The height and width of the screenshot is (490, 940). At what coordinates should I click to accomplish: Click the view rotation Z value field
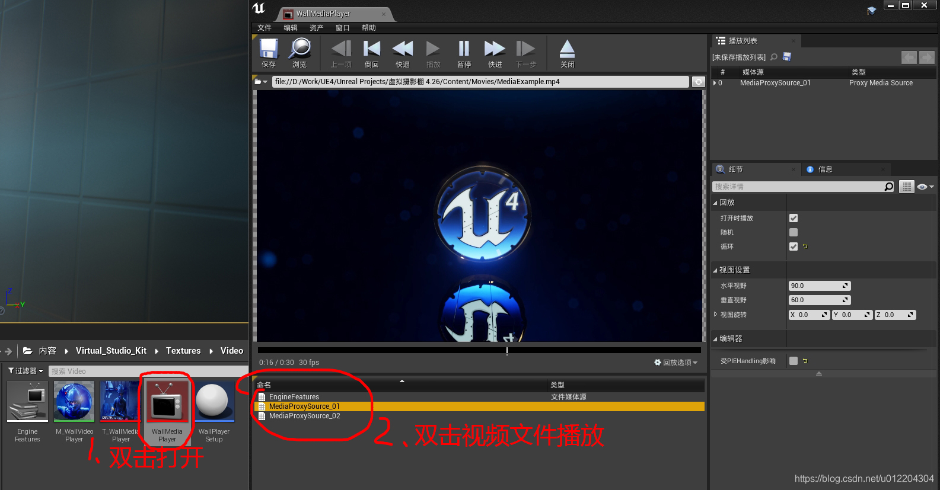coord(896,315)
